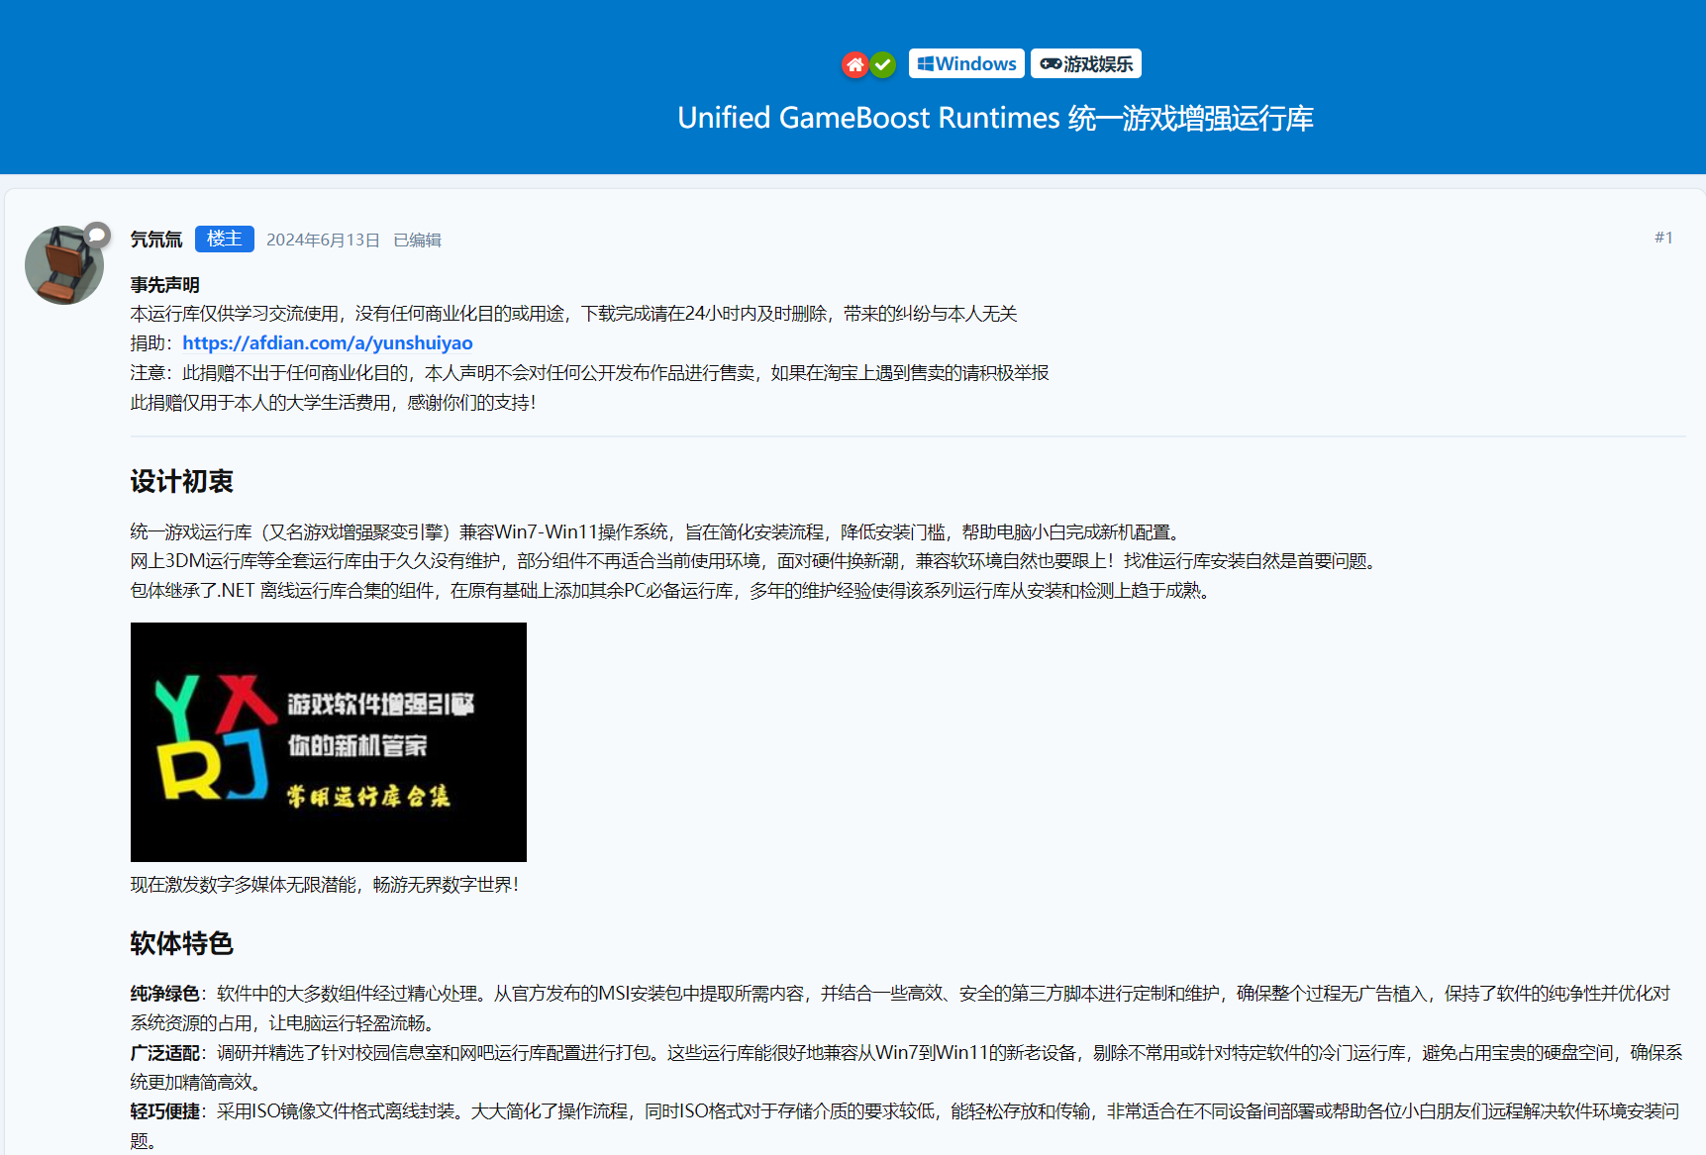Click the Unified GameBoost Runtimes title
The width and height of the screenshot is (1706, 1155).
click(995, 118)
